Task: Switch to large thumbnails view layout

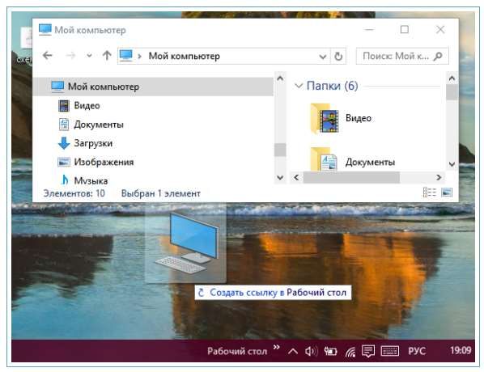Action: click(447, 192)
